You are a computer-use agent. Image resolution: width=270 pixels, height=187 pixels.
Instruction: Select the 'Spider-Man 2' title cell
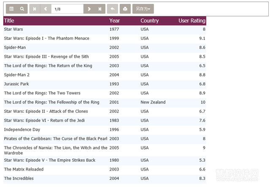[17, 75]
